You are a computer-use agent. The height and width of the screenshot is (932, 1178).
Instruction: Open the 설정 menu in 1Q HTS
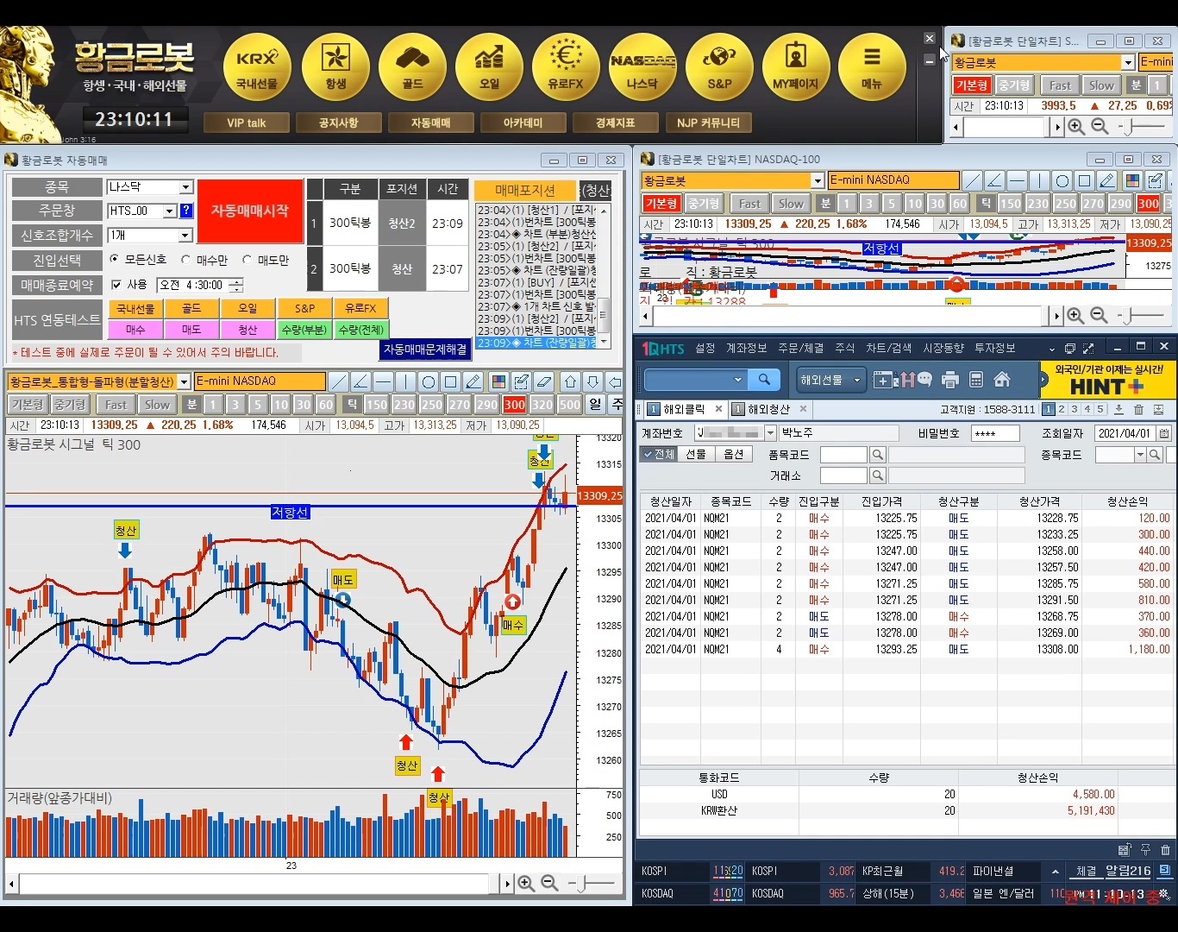[x=705, y=348]
